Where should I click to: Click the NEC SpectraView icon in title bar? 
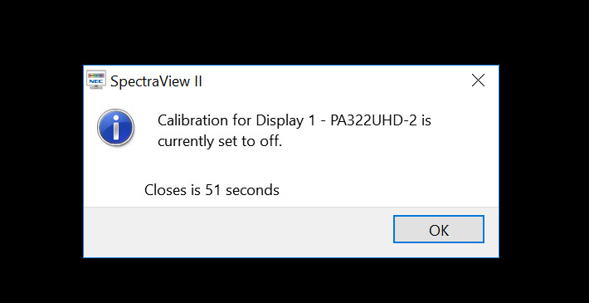click(x=96, y=80)
